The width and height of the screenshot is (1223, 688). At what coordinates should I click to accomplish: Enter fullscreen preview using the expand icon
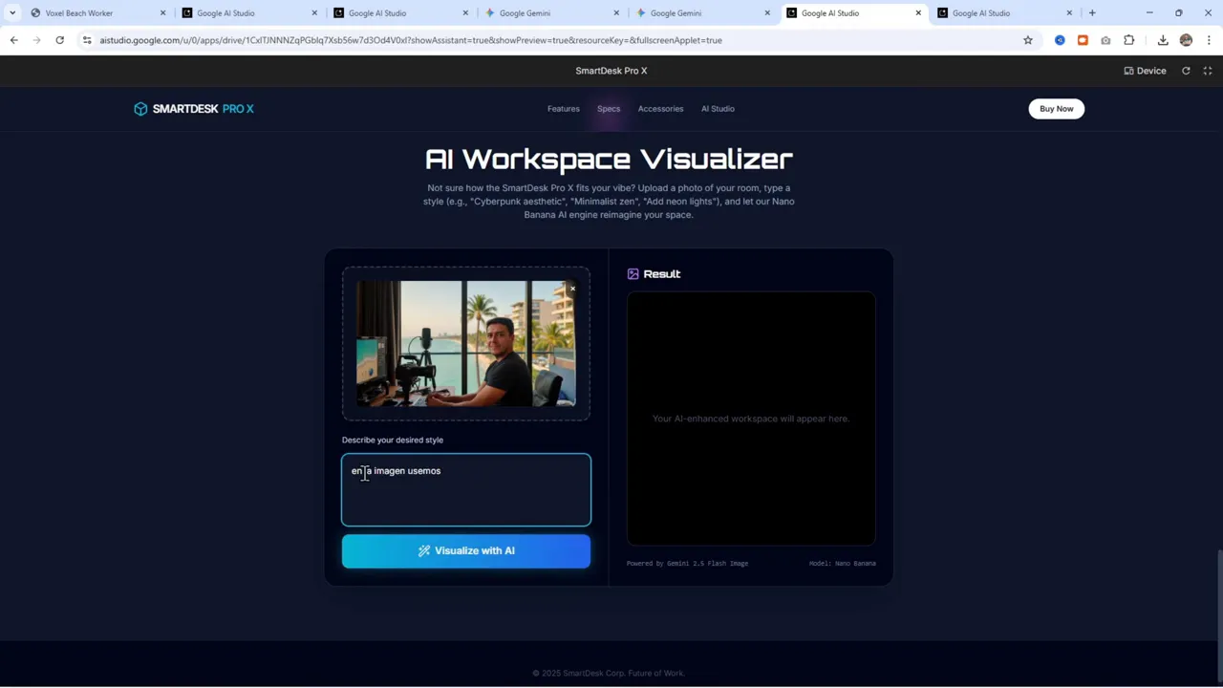pos(1207,70)
